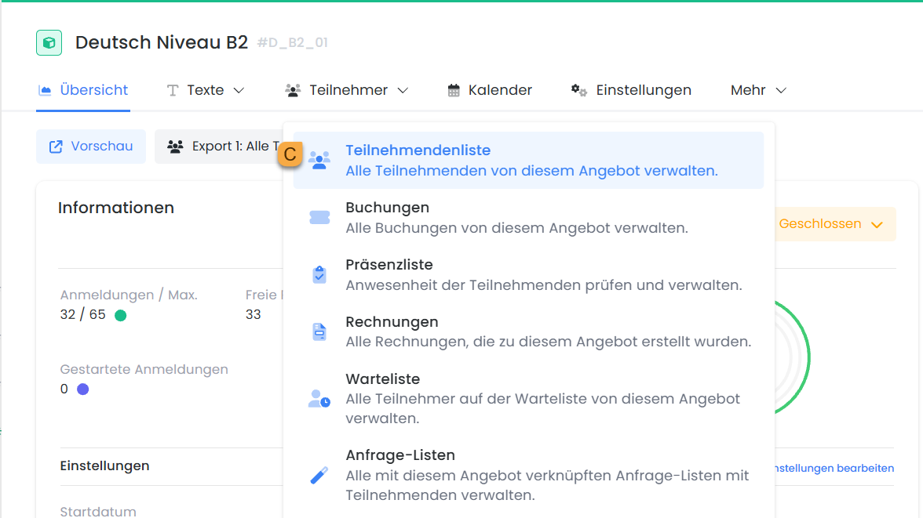
Task: Open the Geschlossen status dropdown
Action: click(x=830, y=224)
